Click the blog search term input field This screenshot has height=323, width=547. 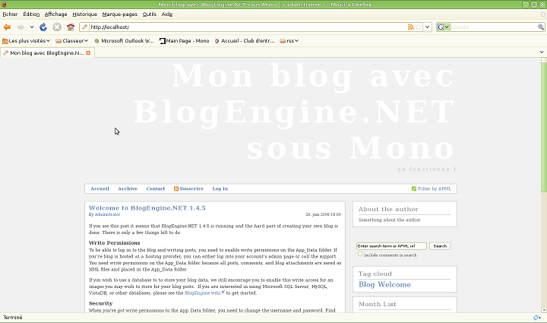390,246
